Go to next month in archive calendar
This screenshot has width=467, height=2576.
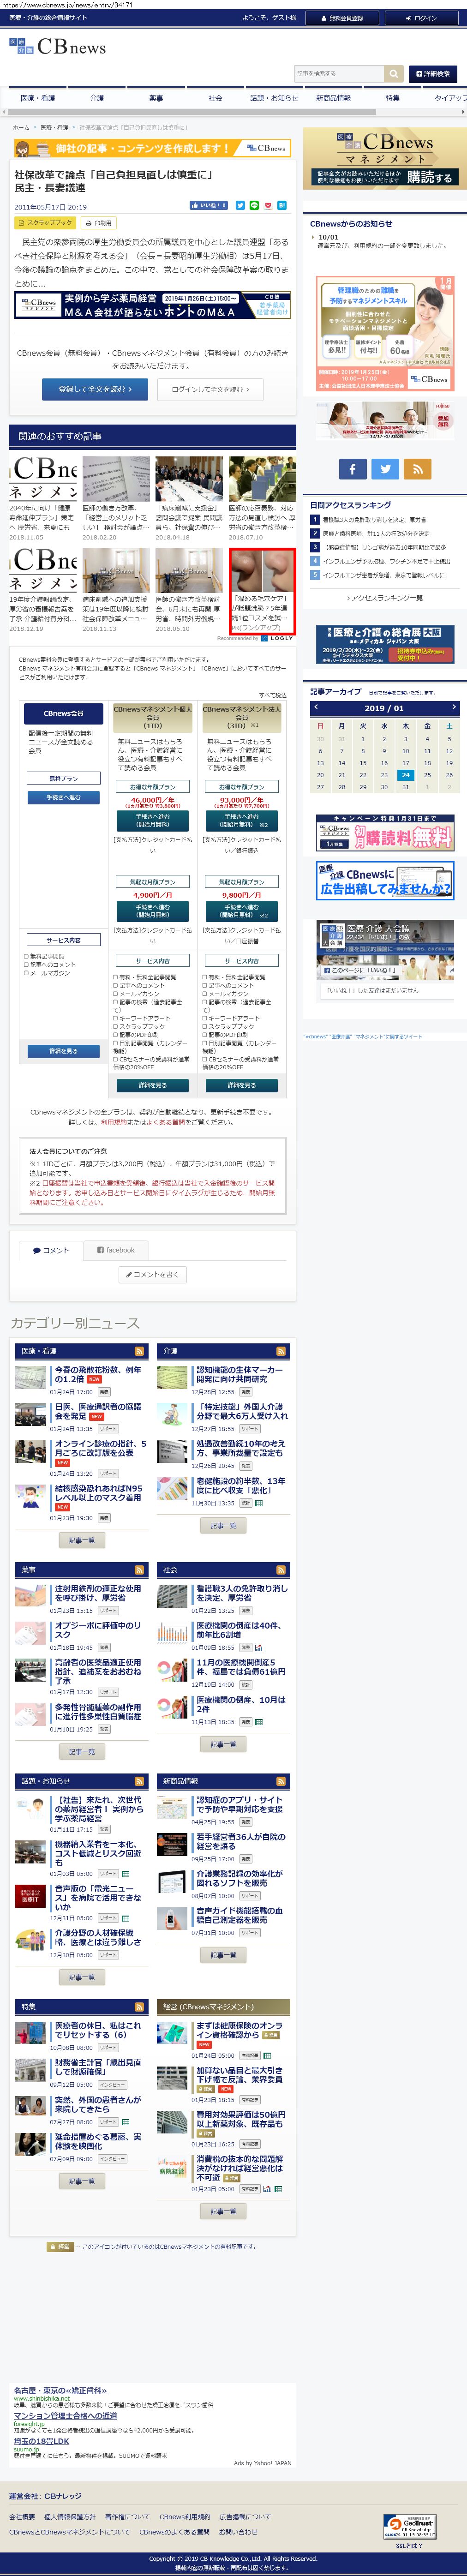coord(453,707)
